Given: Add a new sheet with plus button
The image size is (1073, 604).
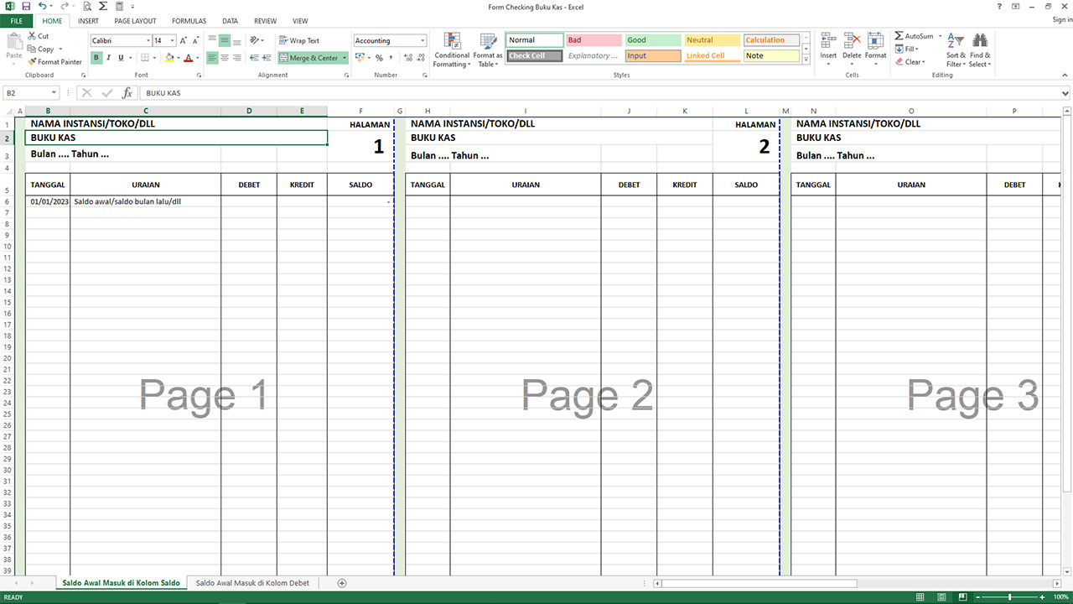Looking at the screenshot, I should point(341,583).
